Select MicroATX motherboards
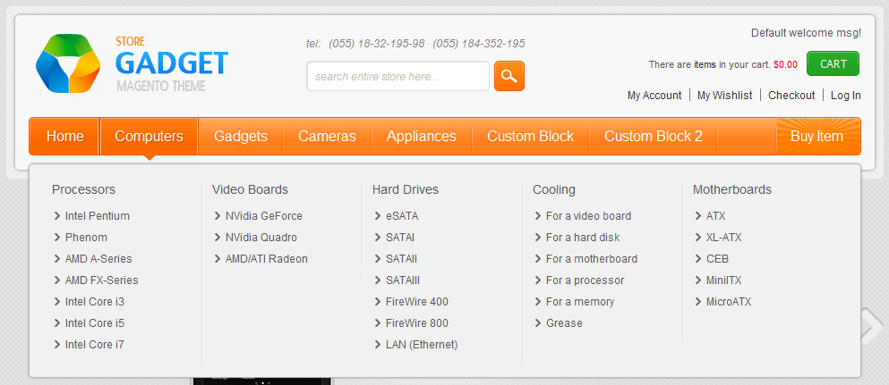Screen dimensions: 889x385 [x=729, y=302]
